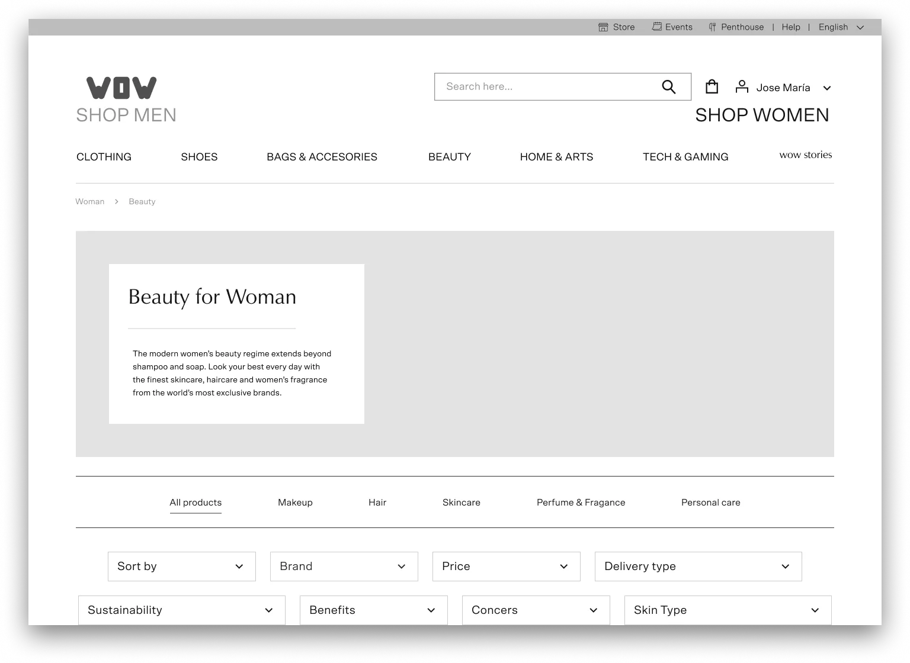
Task: Open the BEAUTY navigation menu
Action: [449, 157]
